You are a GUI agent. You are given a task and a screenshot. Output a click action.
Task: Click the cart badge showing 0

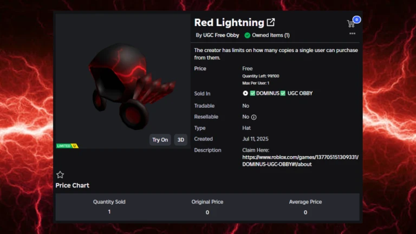pyautogui.click(x=357, y=19)
